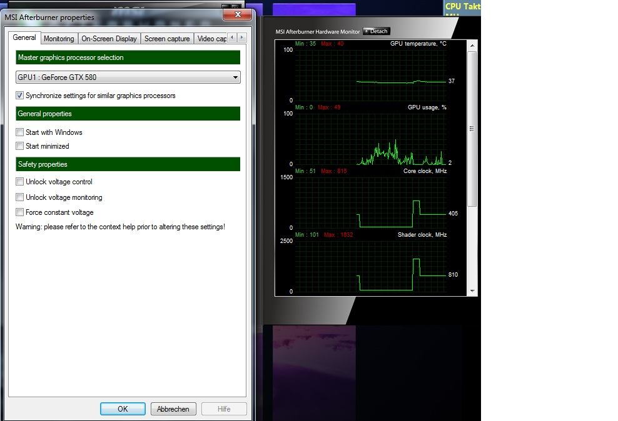The image size is (618, 421).
Task: Detach the Hardware Monitor panel
Action: [x=377, y=31]
